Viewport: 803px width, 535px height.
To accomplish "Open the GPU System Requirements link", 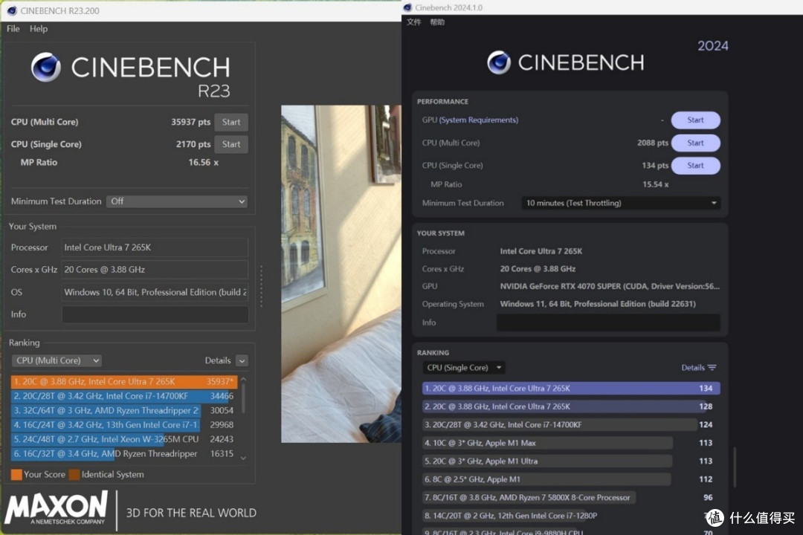I will (479, 120).
